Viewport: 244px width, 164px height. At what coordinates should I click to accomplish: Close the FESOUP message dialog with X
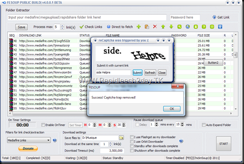(x=177, y=86)
